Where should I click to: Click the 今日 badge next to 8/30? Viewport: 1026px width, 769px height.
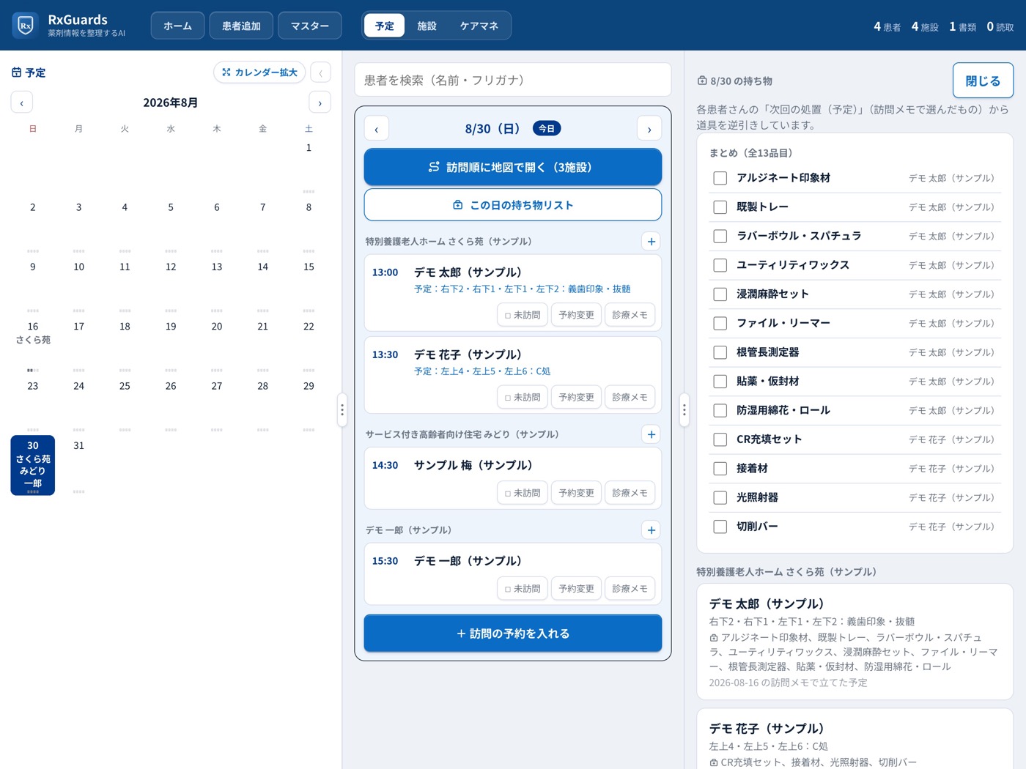(547, 128)
